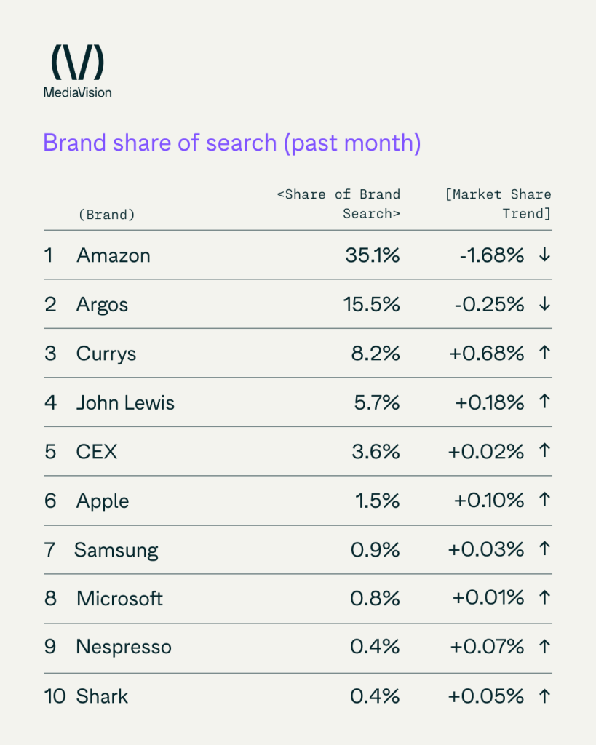
Task: Click the up arrow in Apple row
Action: tap(544, 501)
